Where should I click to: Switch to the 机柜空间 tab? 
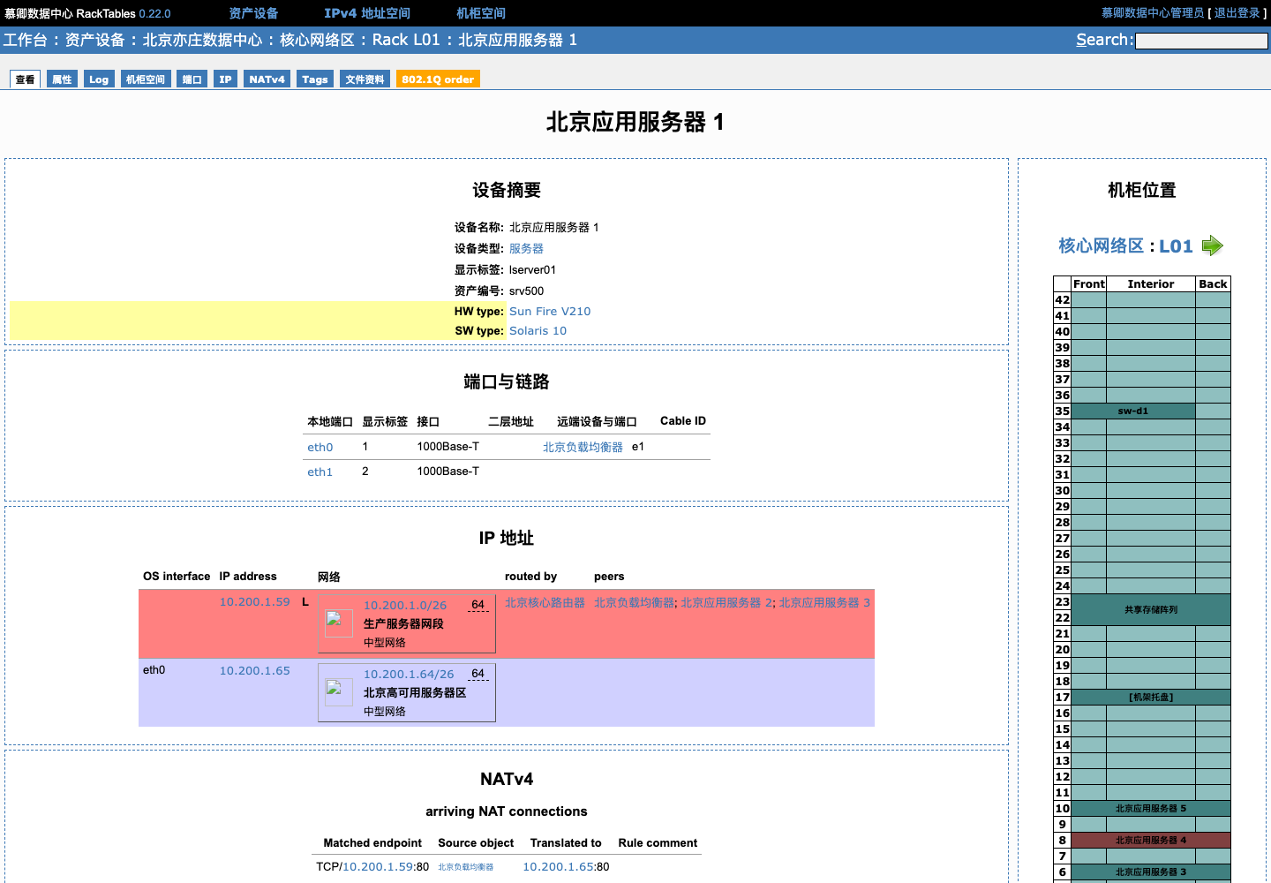pos(146,79)
